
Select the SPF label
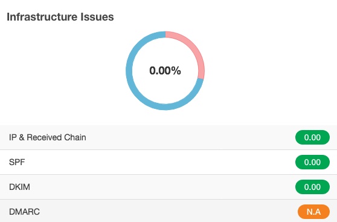pos(17,162)
